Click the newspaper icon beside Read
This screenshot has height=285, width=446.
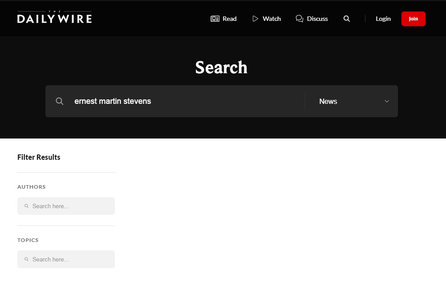tap(215, 19)
